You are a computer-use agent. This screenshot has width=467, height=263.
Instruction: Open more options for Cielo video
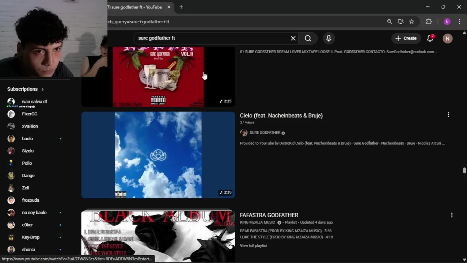click(448, 115)
